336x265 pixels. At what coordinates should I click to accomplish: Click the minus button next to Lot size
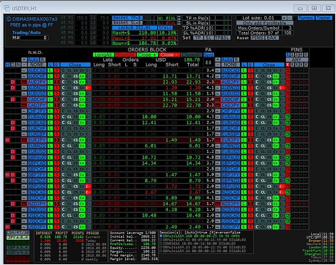(290, 18)
